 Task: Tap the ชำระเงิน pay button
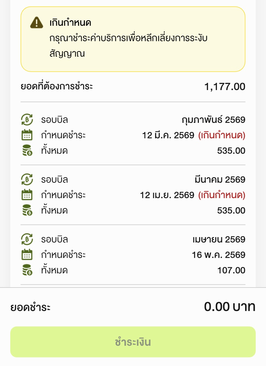[133, 342]
